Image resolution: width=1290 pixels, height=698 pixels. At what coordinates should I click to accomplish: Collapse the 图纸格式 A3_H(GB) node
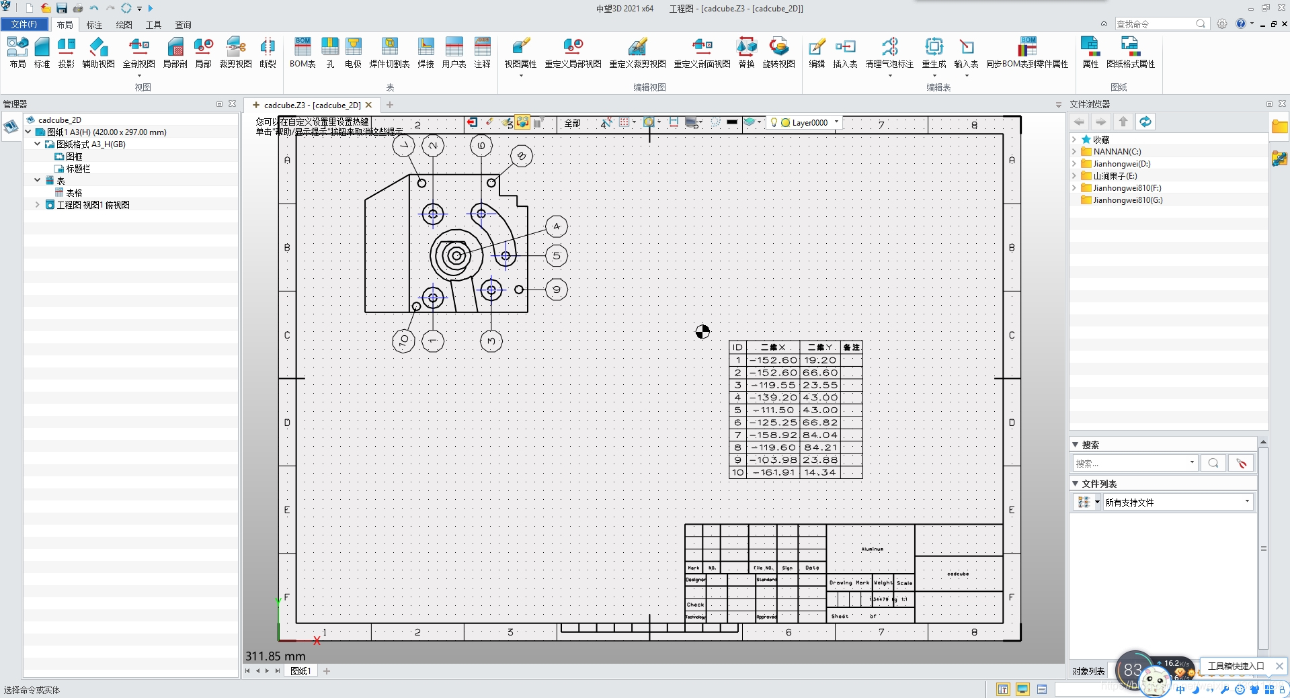click(38, 144)
